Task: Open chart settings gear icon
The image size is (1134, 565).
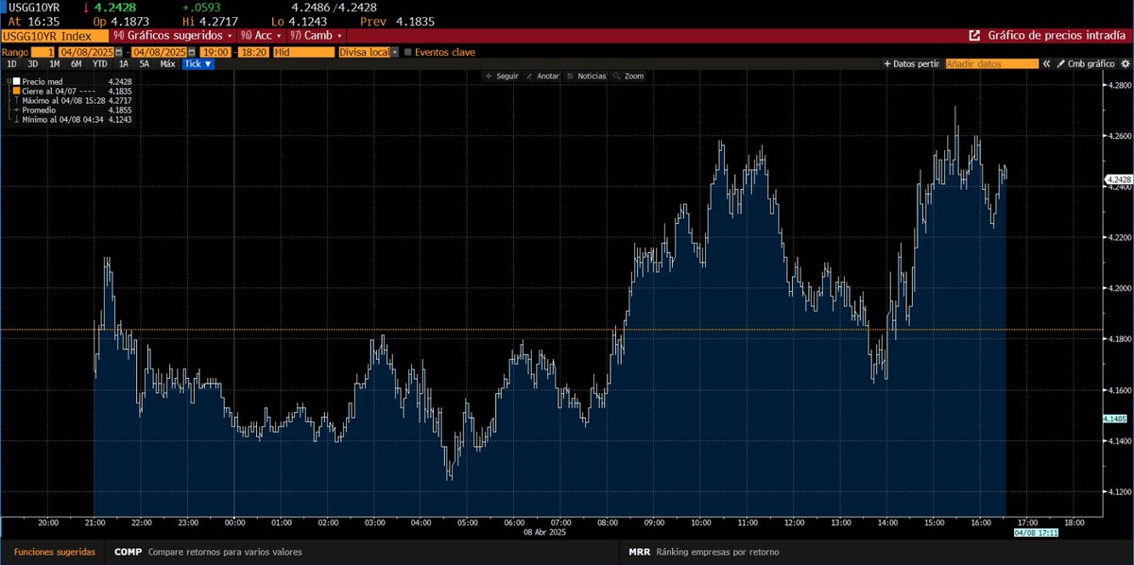Action: pyautogui.click(x=1125, y=63)
